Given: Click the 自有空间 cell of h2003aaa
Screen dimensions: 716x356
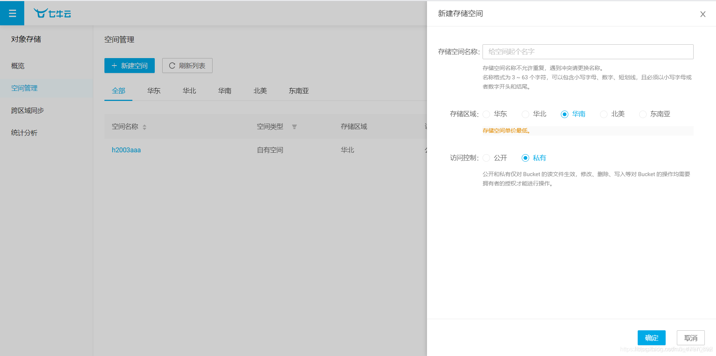Looking at the screenshot, I should coord(270,150).
